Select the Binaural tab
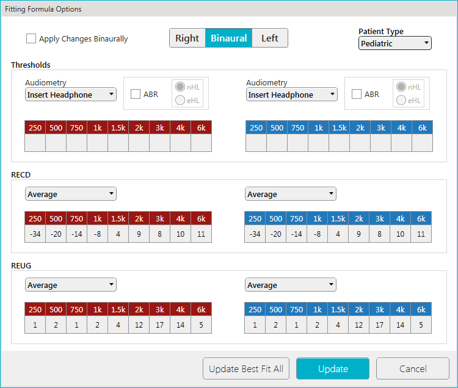Viewport: 458px width, 388px height. pyautogui.click(x=229, y=38)
